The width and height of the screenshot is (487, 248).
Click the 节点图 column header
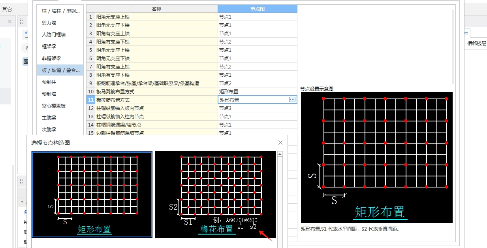click(258, 9)
